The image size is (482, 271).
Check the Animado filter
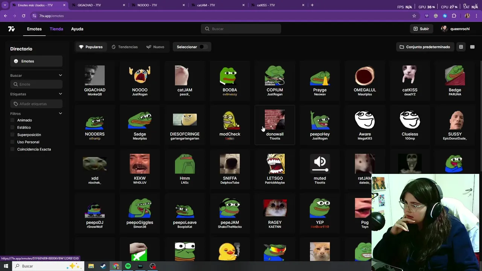[x=12, y=120]
